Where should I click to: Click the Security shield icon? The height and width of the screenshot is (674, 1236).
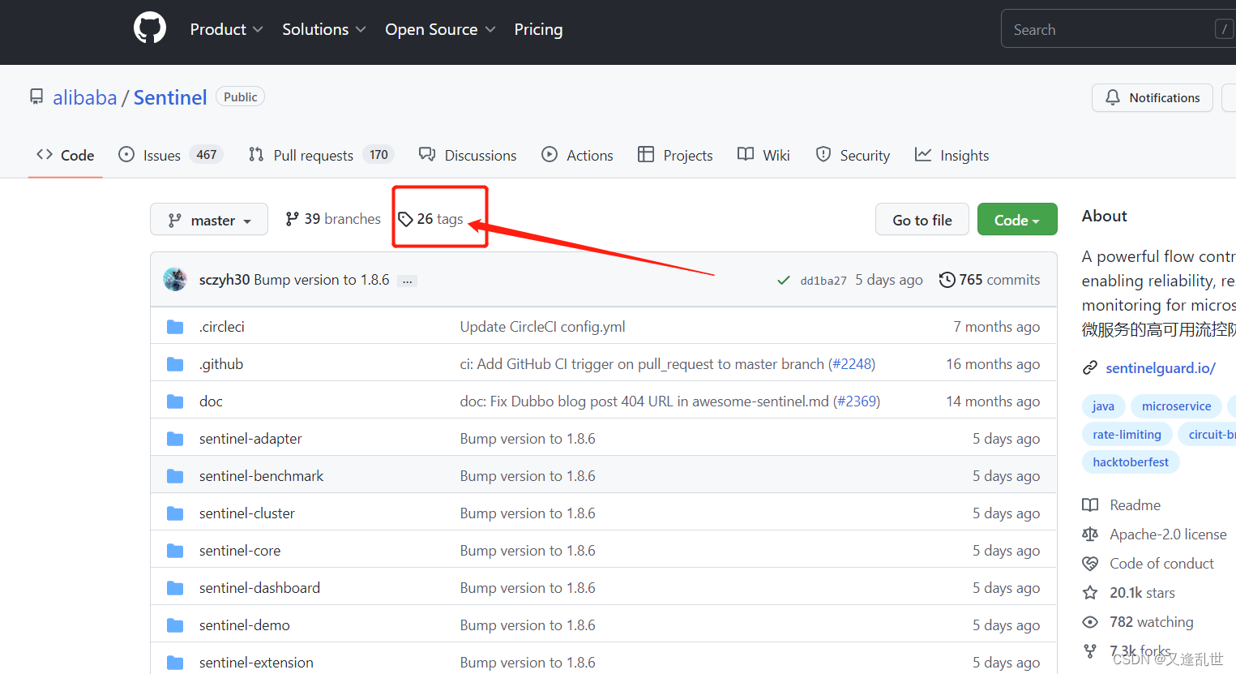tap(823, 154)
